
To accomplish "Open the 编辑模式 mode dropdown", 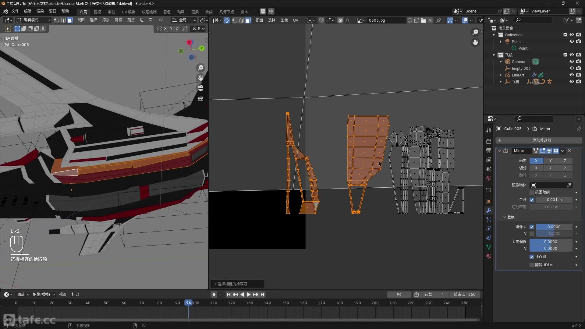I will coord(34,20).
